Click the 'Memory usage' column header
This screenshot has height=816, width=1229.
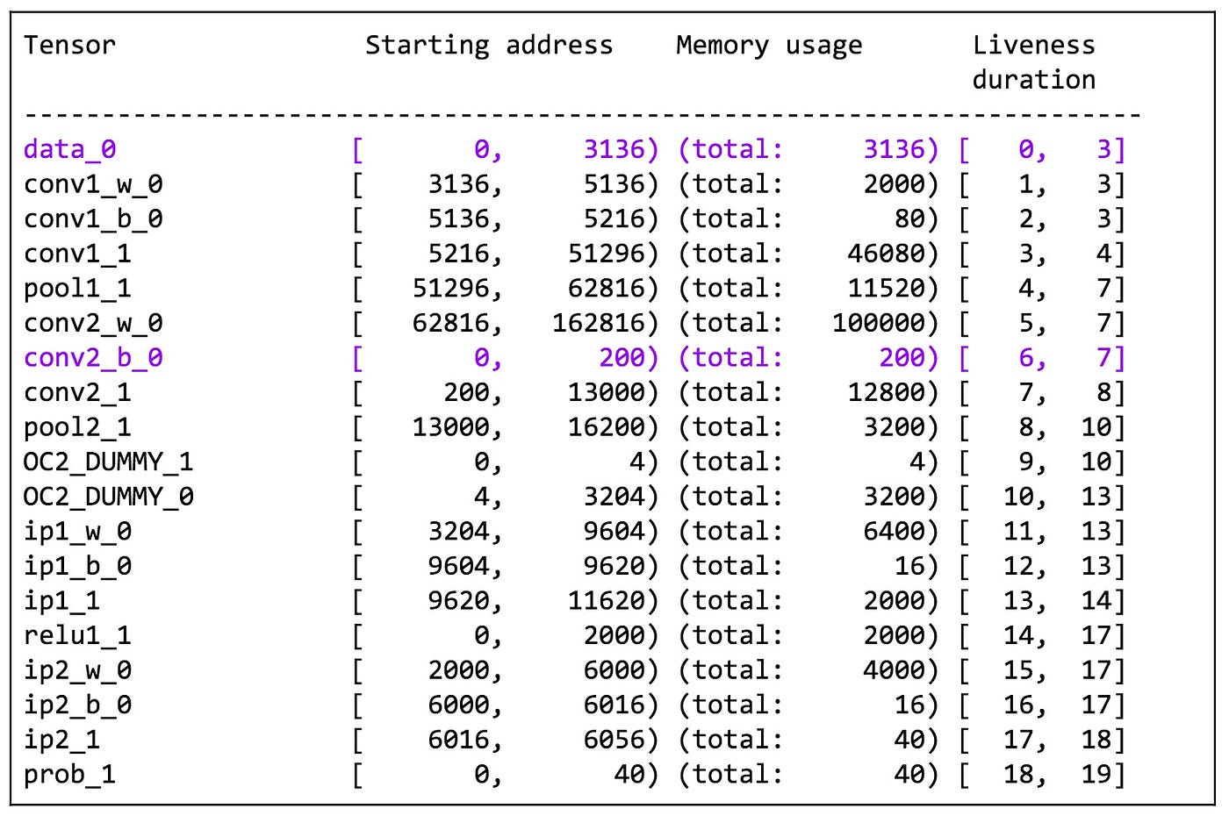coord(769,45)
